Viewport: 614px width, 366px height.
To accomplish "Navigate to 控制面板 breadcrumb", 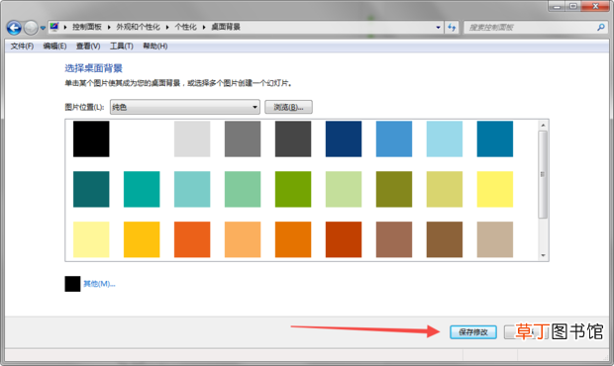I will (87, 27).
